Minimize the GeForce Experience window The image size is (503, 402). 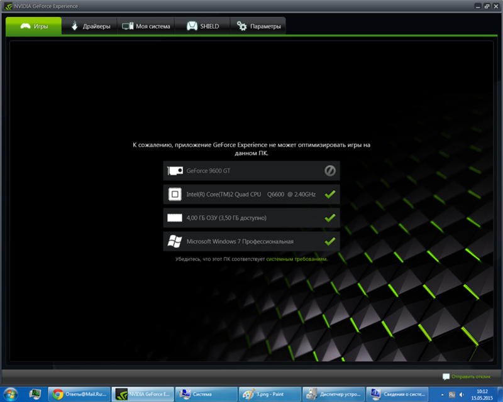[x=478, y=6]
